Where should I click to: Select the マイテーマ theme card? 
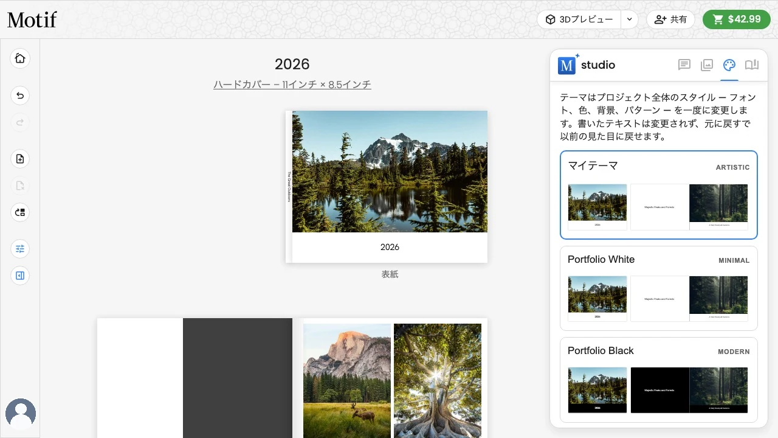click(659, 195)
